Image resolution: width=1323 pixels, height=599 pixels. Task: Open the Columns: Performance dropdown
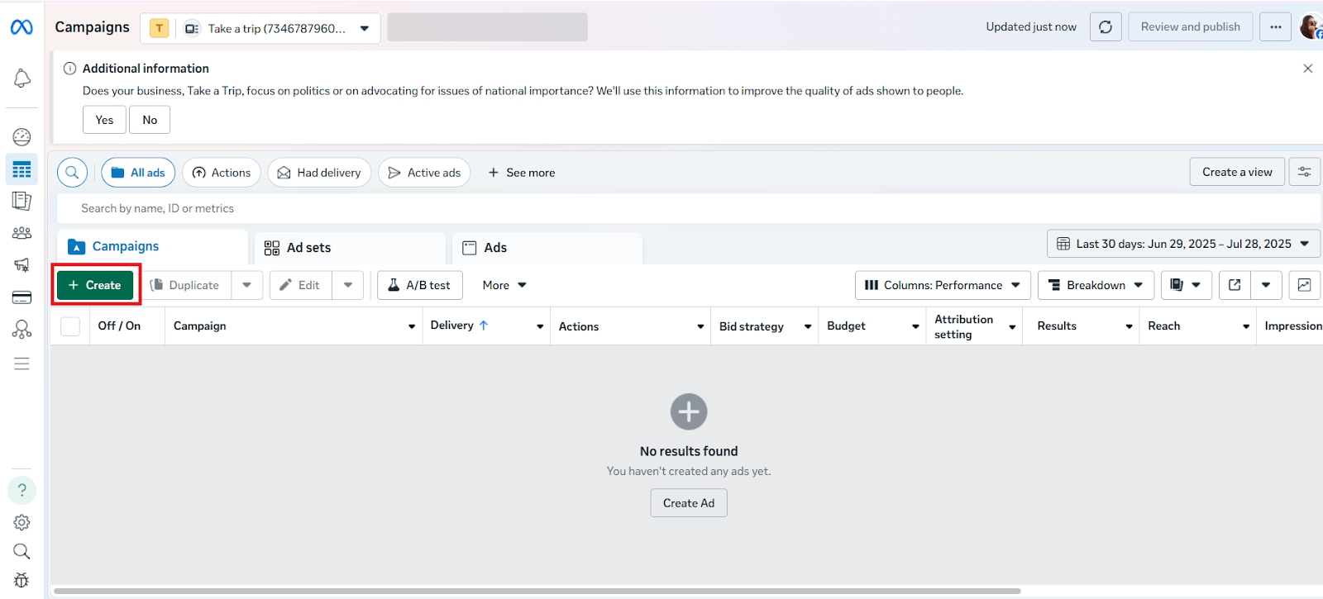click(943, 285)
